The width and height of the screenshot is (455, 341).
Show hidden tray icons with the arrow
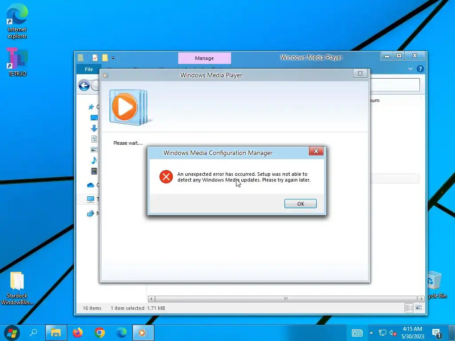371,333
